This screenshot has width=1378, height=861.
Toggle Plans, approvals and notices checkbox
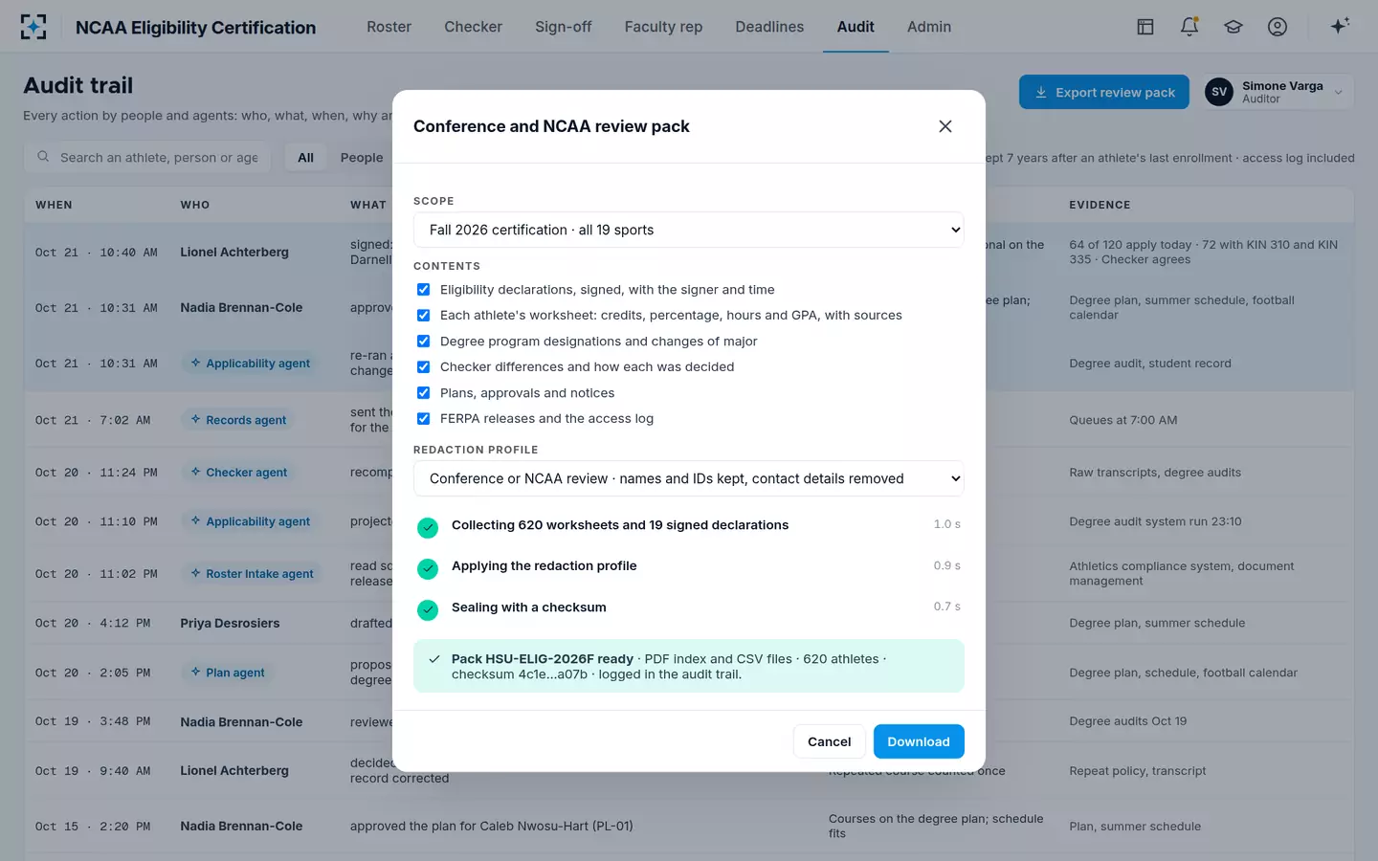(423, 392)
